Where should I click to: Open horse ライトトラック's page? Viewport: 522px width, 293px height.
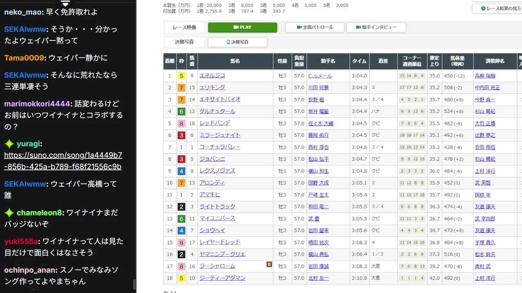click(x=217, y=206)
